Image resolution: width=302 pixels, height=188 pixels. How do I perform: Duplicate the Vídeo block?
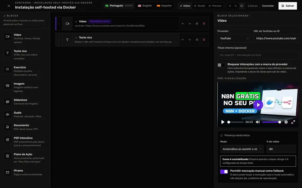(197, 23)
